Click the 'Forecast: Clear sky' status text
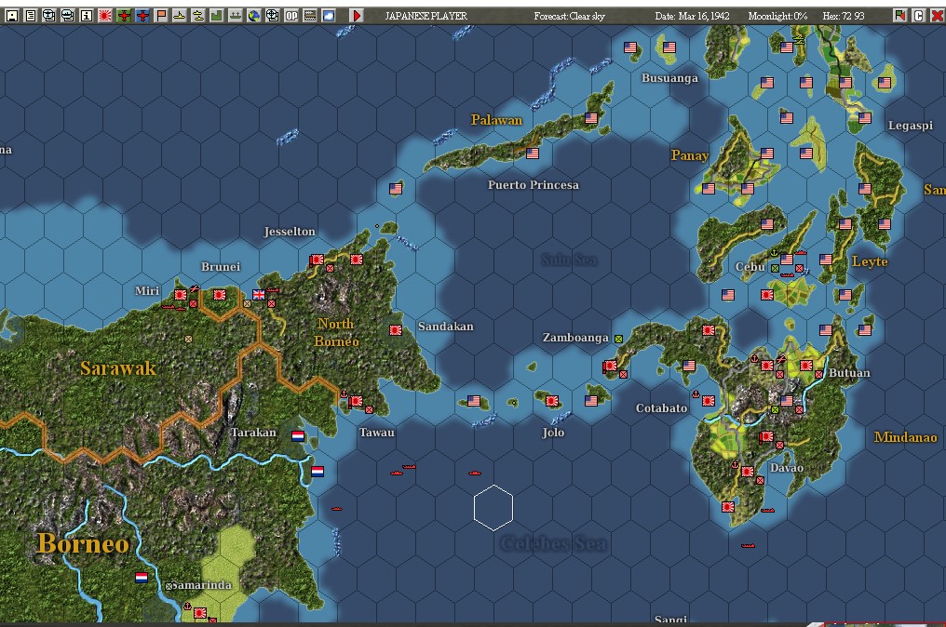This screenshot has height=627, width=946. coord(569,16)
